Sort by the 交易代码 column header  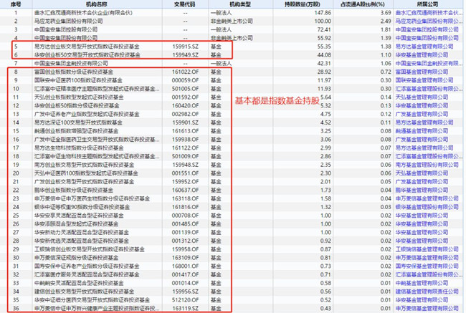pyautogui.click(x=185, y=4)
